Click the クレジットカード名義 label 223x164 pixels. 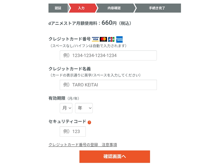pos(69,69)
